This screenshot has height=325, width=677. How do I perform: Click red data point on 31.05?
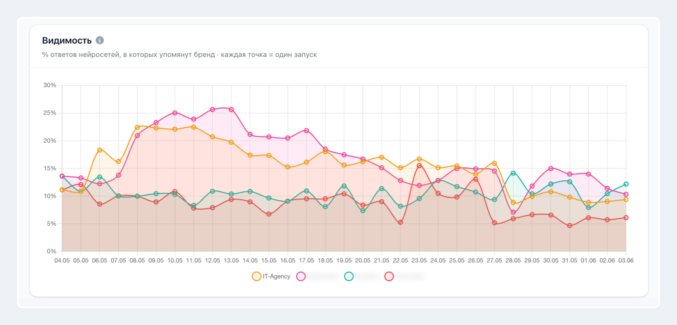pos(570,226)
